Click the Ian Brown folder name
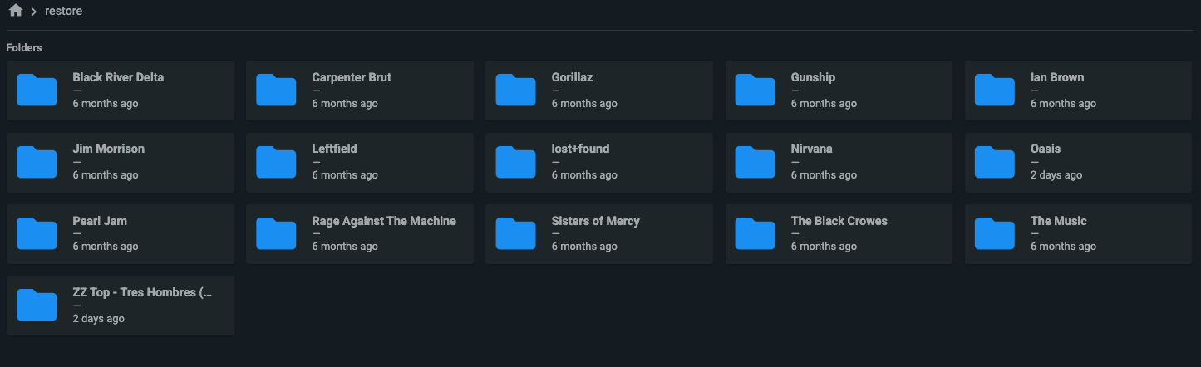1201x367 pixels. 1057,77
